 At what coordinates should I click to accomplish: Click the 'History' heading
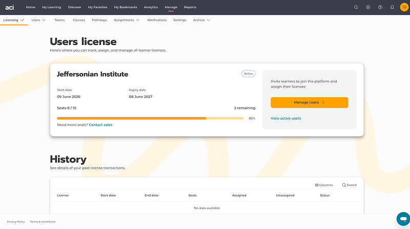[68, 159]
